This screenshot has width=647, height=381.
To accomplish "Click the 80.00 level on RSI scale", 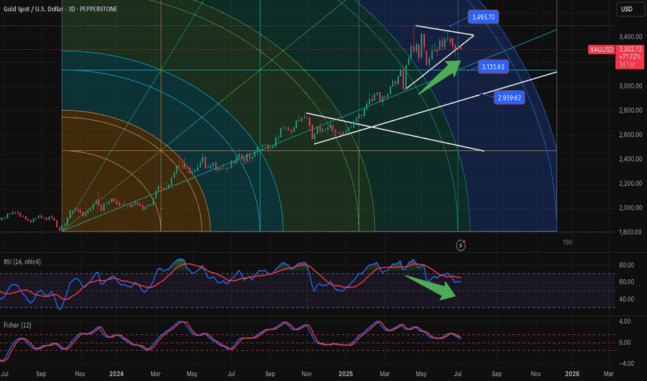I will tap(626, 265).
